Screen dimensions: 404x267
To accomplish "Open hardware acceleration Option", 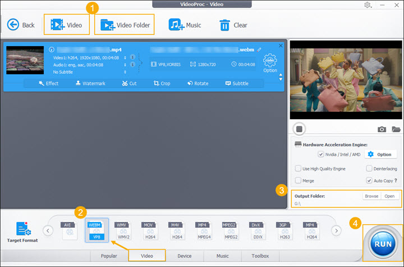I will click(x=380, y=155).
